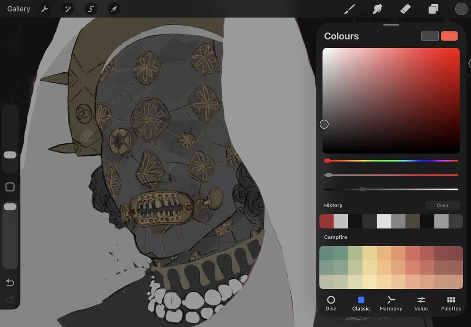Image resolution: width=471 pixels, height=327 pixels.
Task: Select the secondary orange colour swatch
Action: (x=449, y=36)
